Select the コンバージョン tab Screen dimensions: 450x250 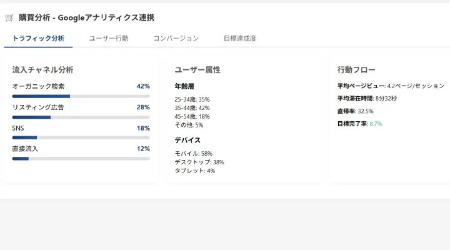(176, 38)
